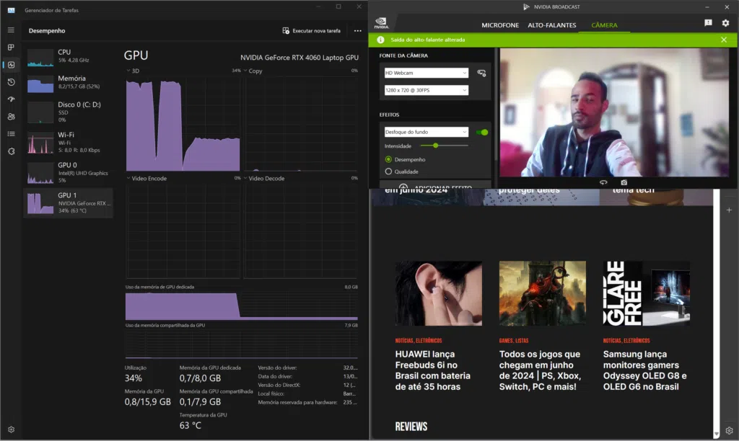Select the Qualidade radio button
The image size is (739, 441).
[x=389, y=171]
